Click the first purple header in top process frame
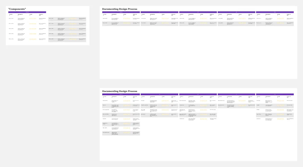Viewport: 303px width, 167px height. coord(121,12)
